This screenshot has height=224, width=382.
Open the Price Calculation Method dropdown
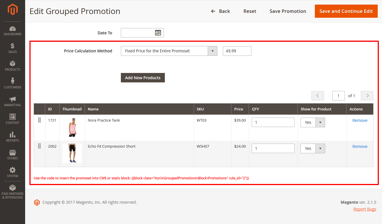tap(212, 51)
